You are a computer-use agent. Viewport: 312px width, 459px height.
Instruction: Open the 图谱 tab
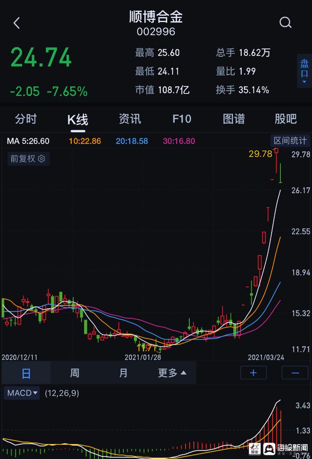234,119
